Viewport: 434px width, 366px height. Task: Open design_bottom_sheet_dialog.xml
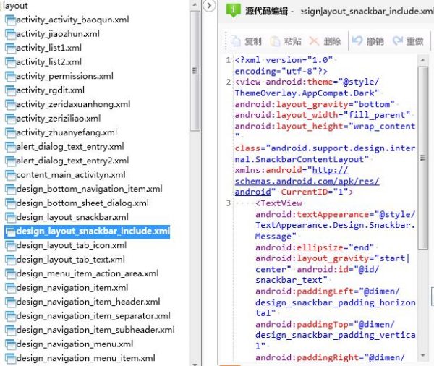(x=82, y=203)
